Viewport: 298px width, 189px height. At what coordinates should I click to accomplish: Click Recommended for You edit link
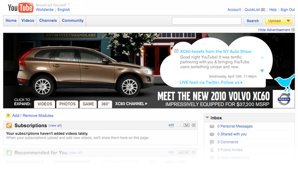coord(171,152)
